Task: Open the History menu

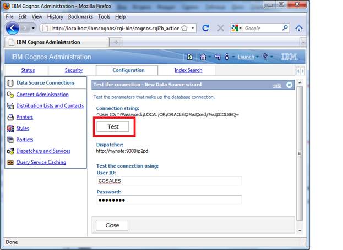Action: pyautogui.click(x=55, y=17)
